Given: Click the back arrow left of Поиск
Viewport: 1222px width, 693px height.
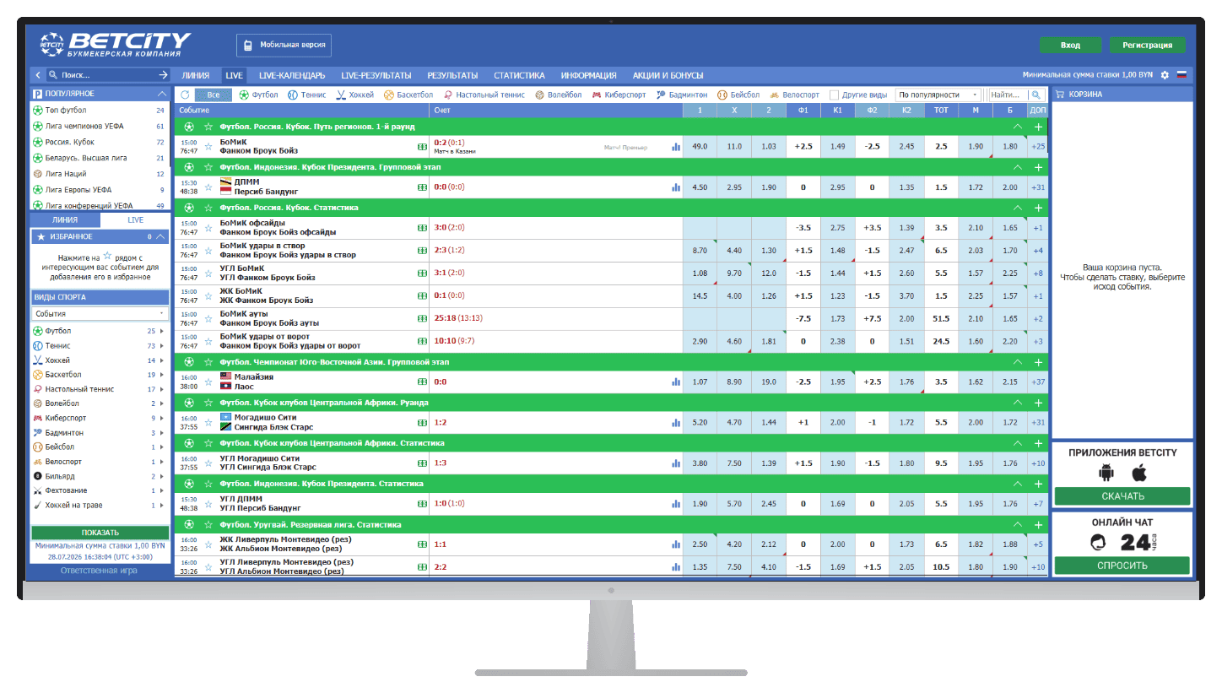Looking at the screenshot, I should pyautogui.click(x=38, y=75).
